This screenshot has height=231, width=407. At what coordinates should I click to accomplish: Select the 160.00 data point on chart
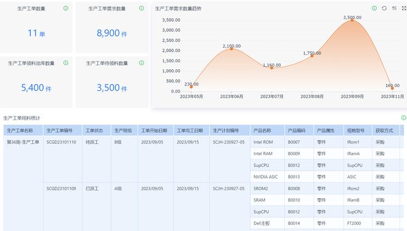click(392, 88)
